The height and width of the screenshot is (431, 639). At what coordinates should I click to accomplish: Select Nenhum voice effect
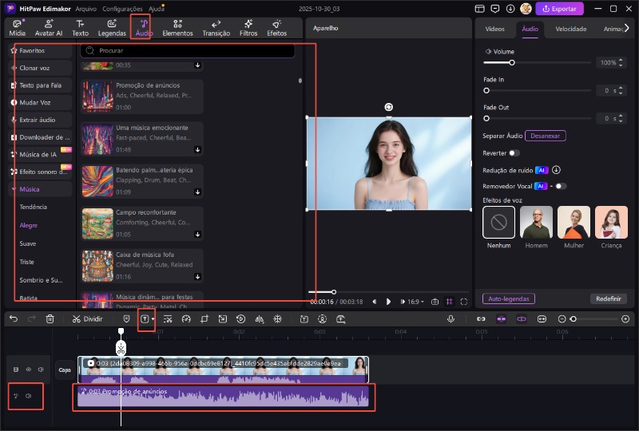click(x=498, y=222)
